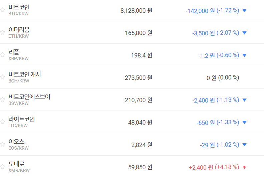Select the 리플 coin name

tap(14, 52)
